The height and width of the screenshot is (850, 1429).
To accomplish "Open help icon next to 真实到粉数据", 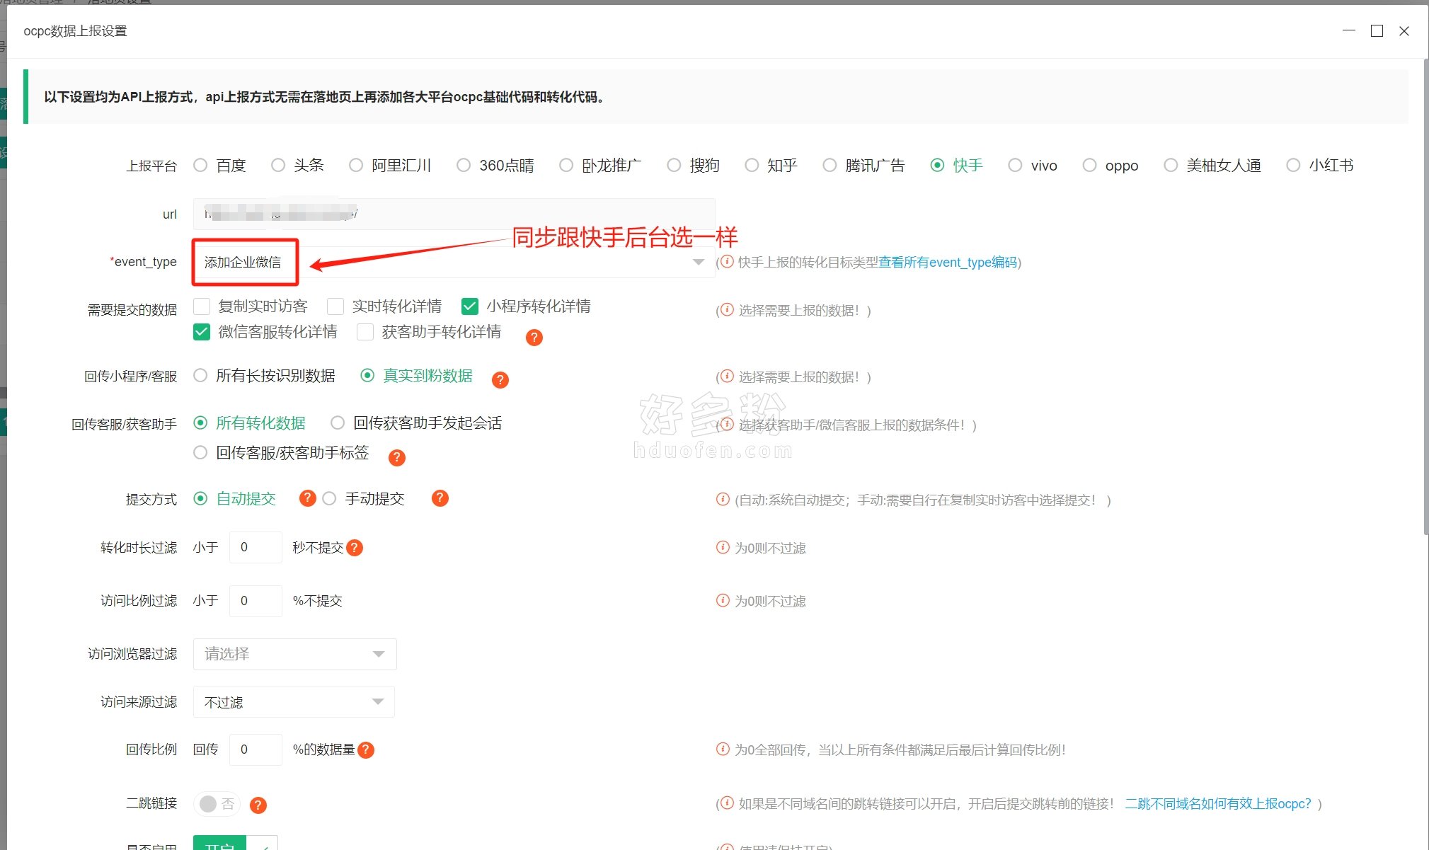I will (x=500, y=380).
